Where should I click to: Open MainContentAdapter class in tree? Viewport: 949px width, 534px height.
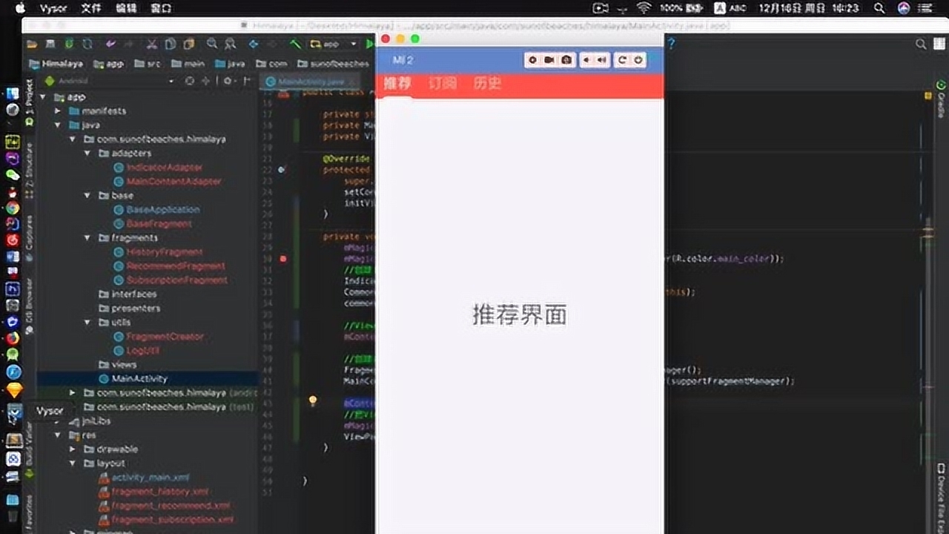[x=167, y=182]
